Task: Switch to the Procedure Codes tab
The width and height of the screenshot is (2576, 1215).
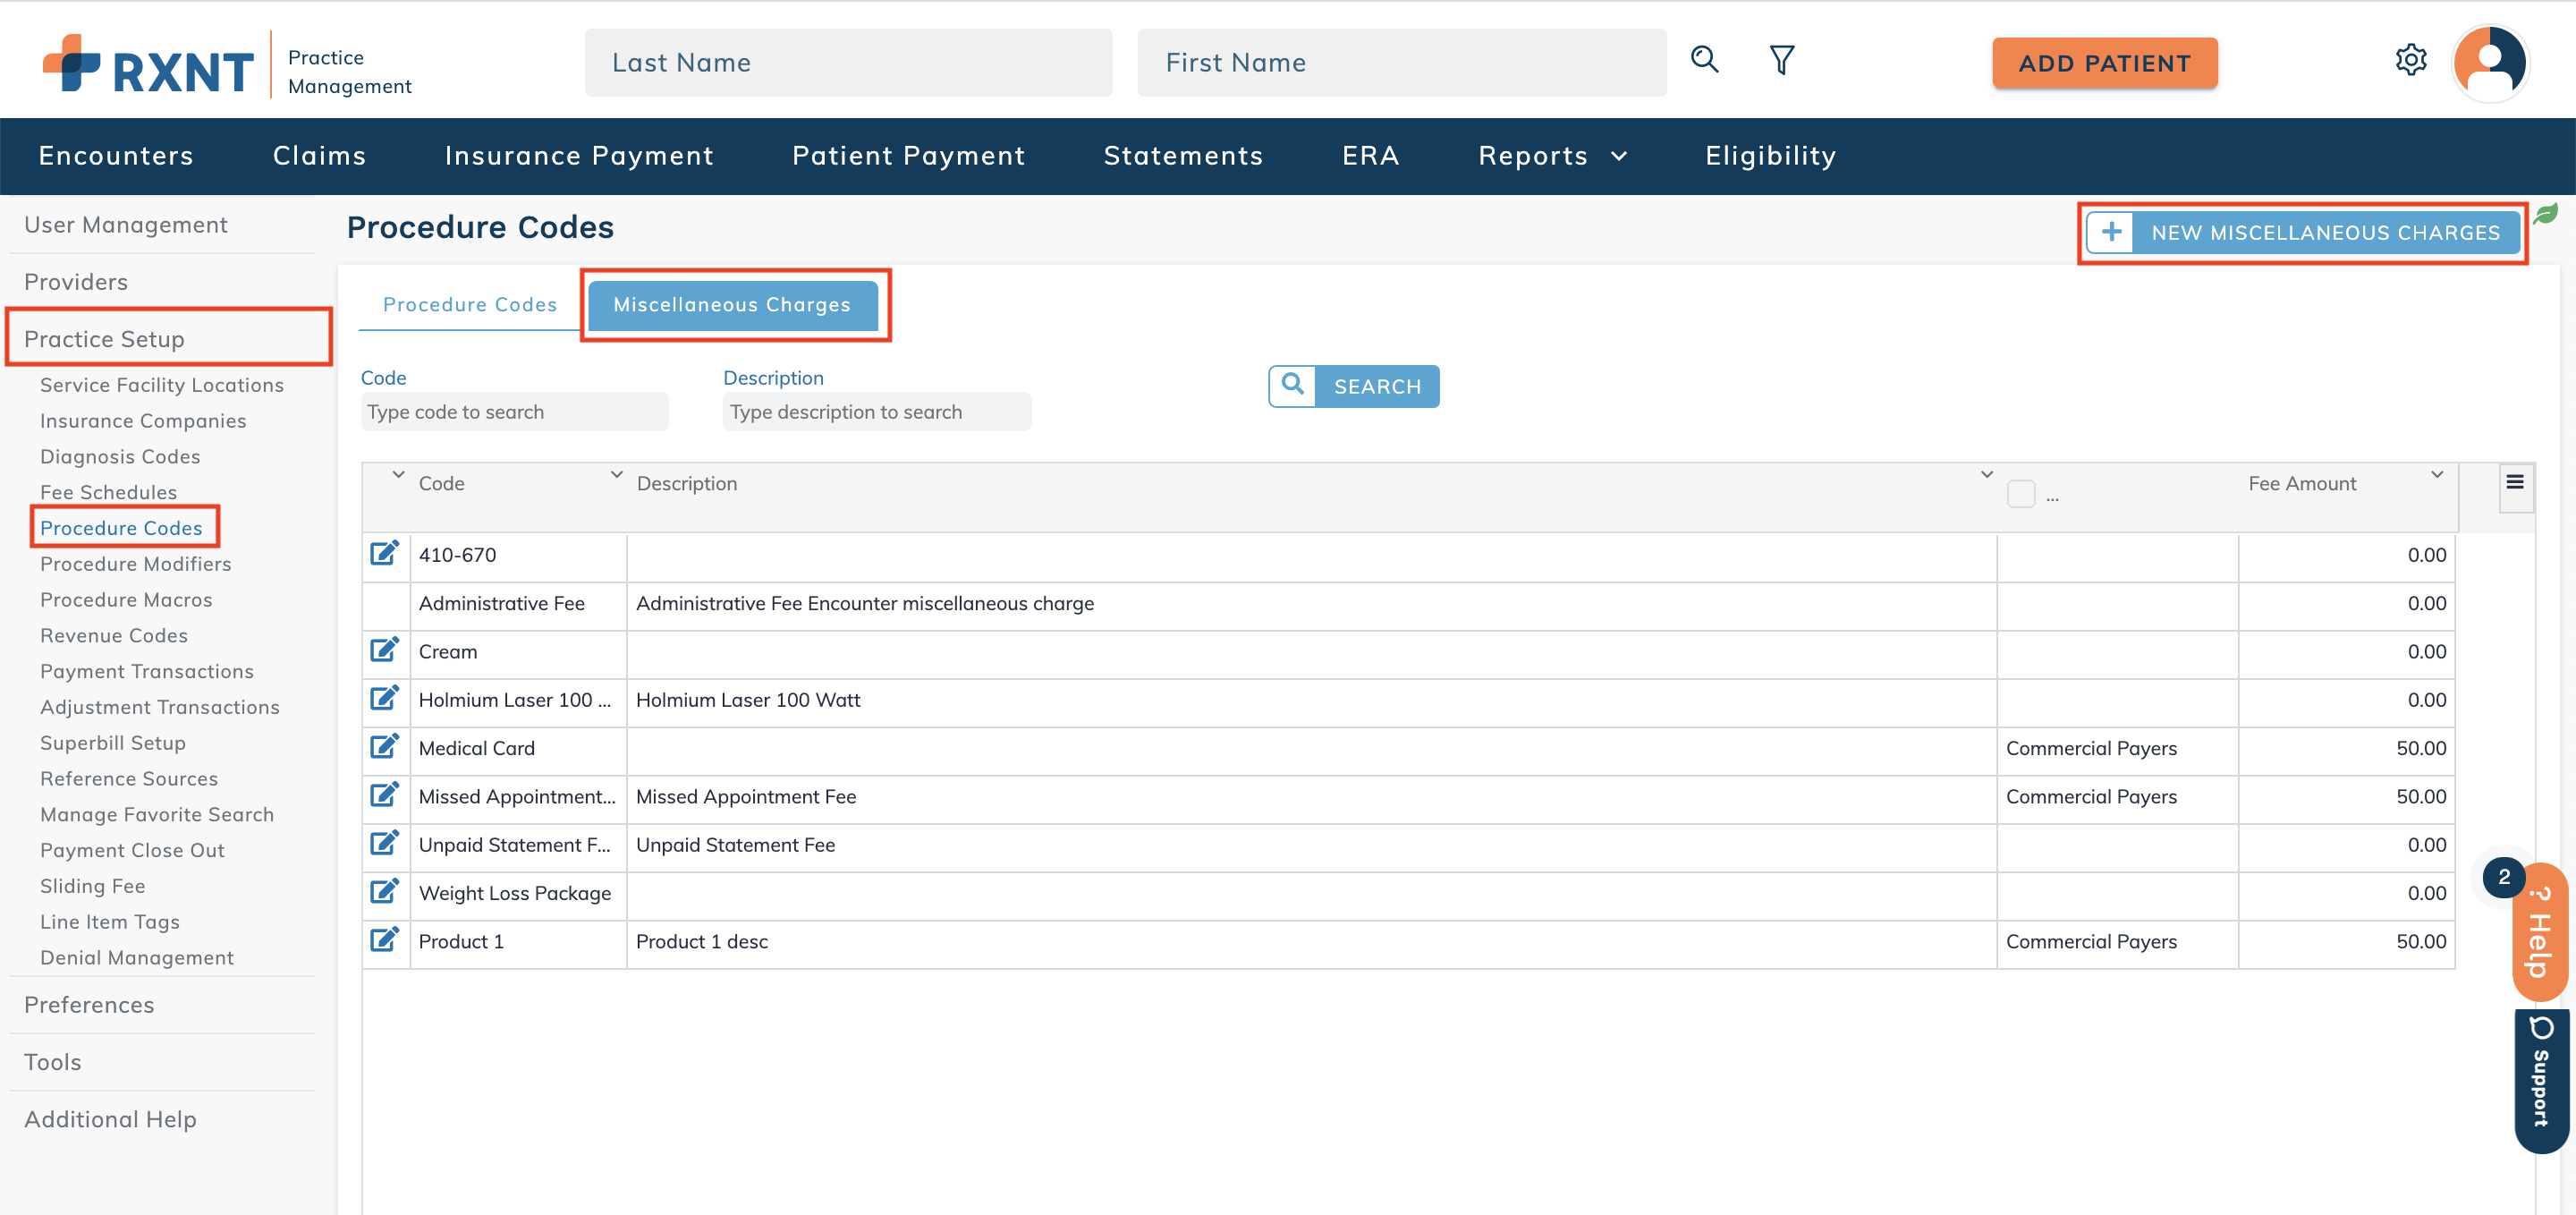Action: pos(468,304)
